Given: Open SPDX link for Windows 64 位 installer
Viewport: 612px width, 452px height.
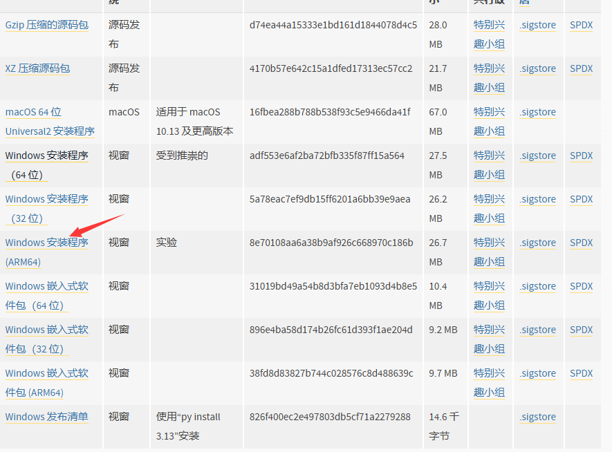Looking at the screenshot, I should pos(581,156).
